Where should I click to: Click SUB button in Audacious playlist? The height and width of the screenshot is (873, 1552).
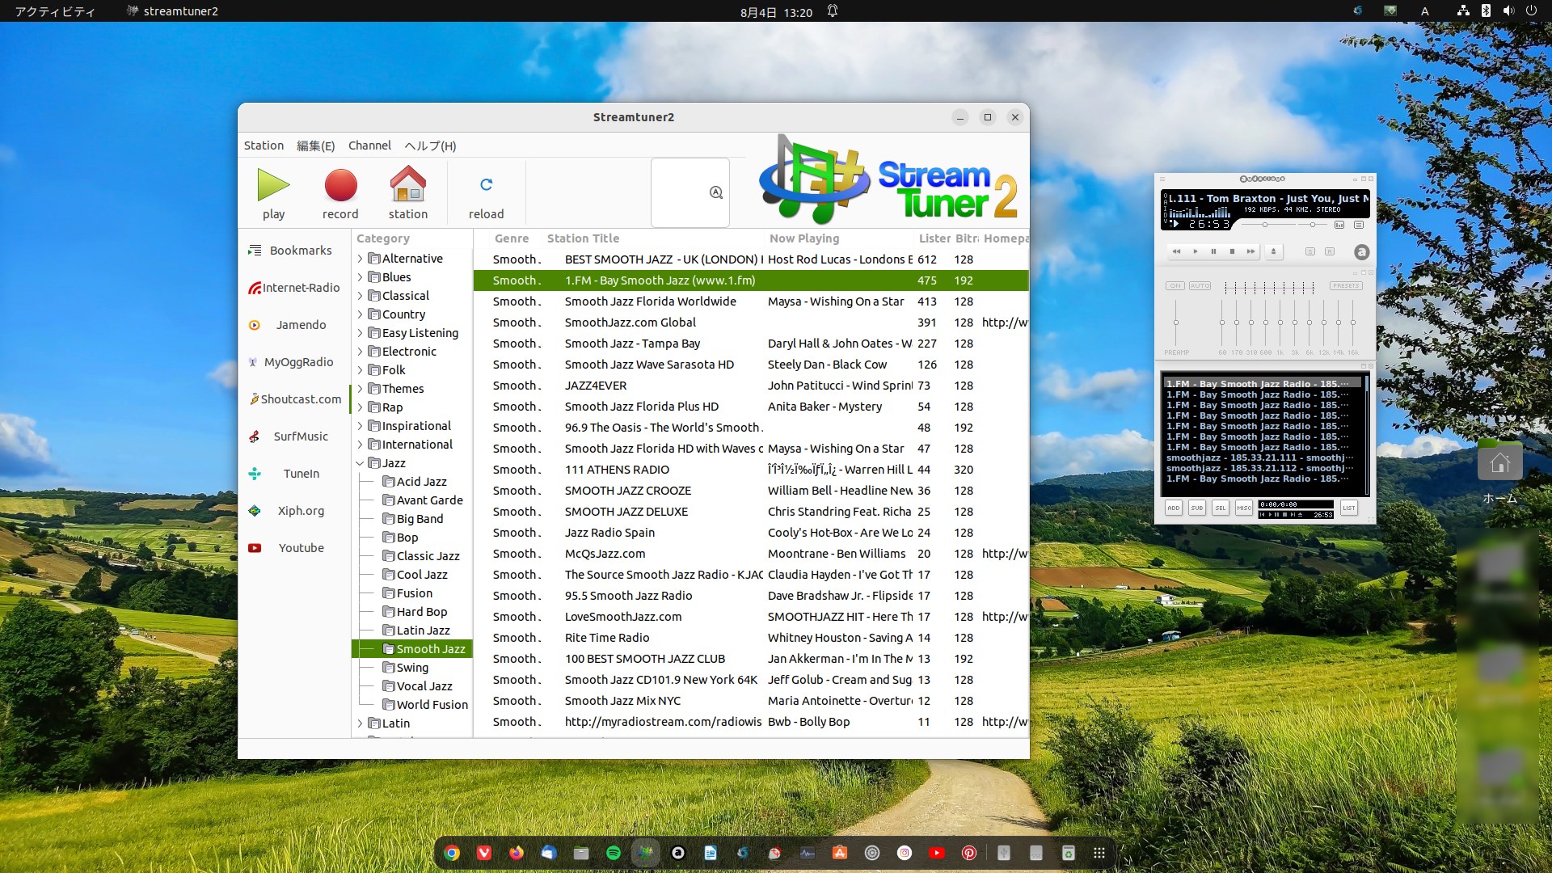tap(1196, 508)
